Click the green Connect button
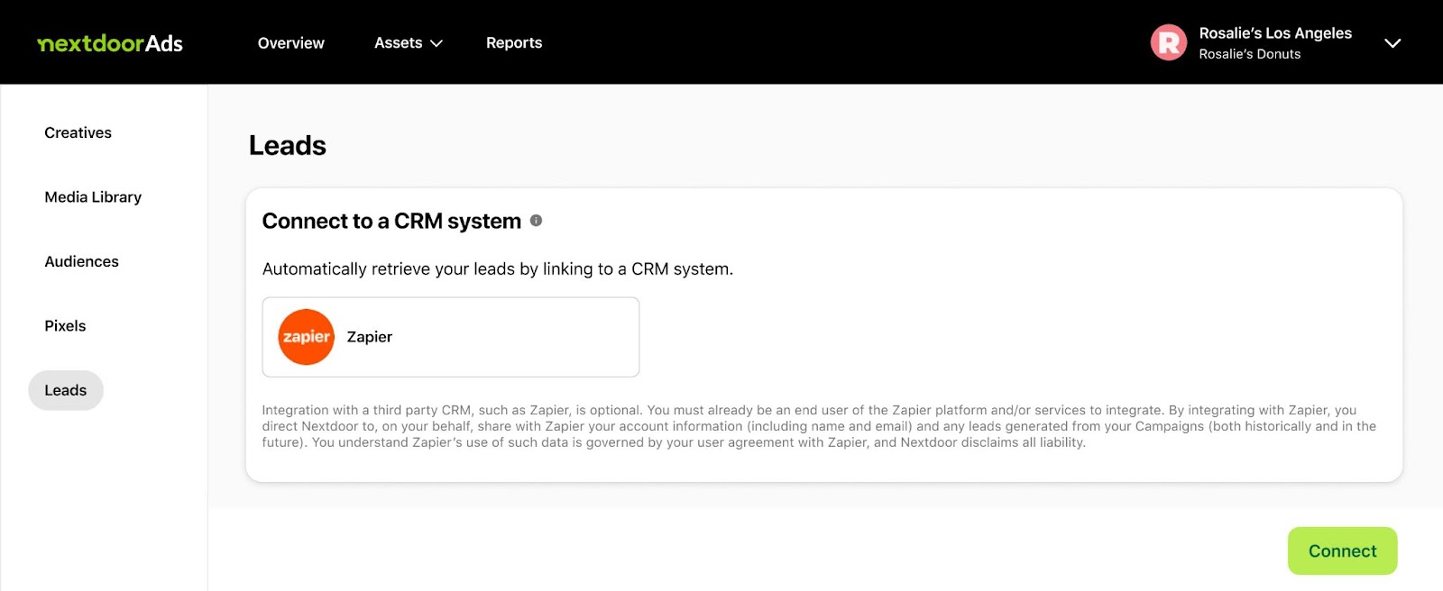The image size is (1443, 591). click(x=1342, y=550)
